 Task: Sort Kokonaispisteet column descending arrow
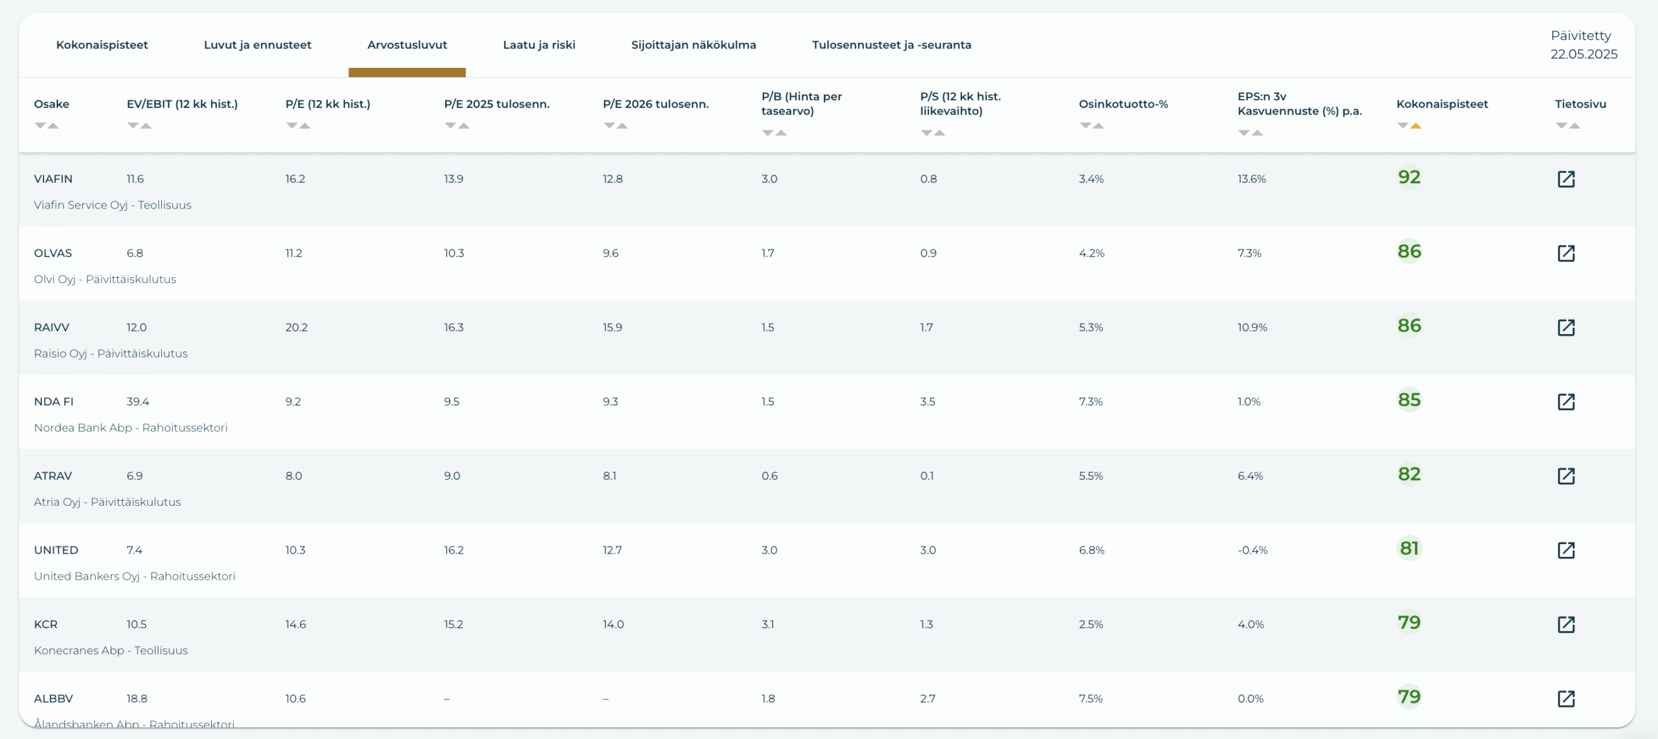coord(1402,126)
